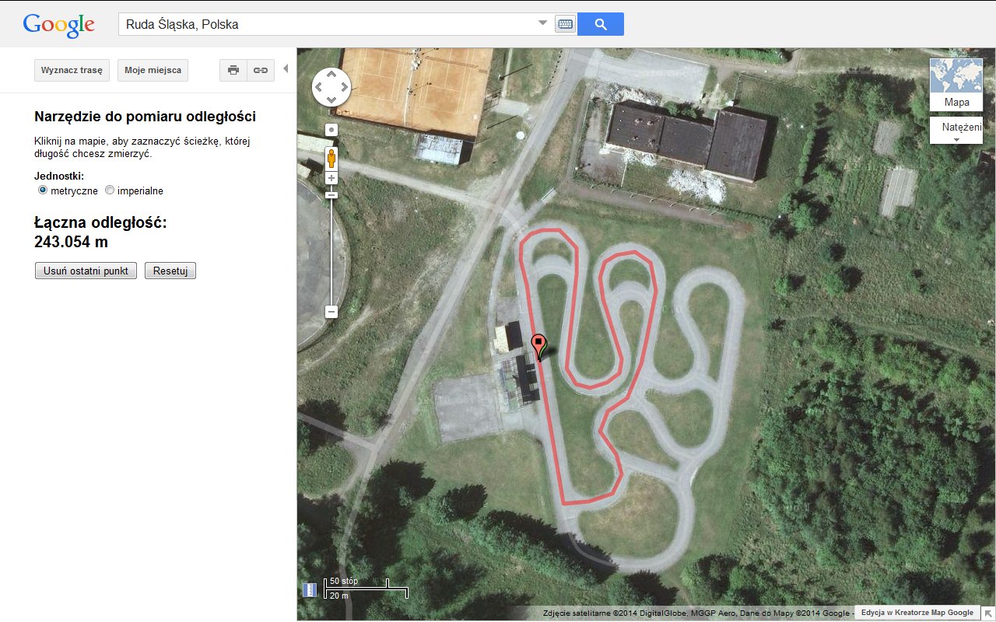
Task: Open the search suggestions dropdown arrow
Action: 543,23
